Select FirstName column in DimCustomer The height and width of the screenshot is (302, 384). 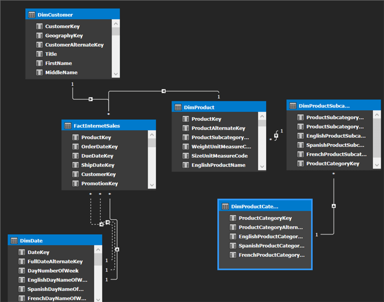tap(59, 63)
